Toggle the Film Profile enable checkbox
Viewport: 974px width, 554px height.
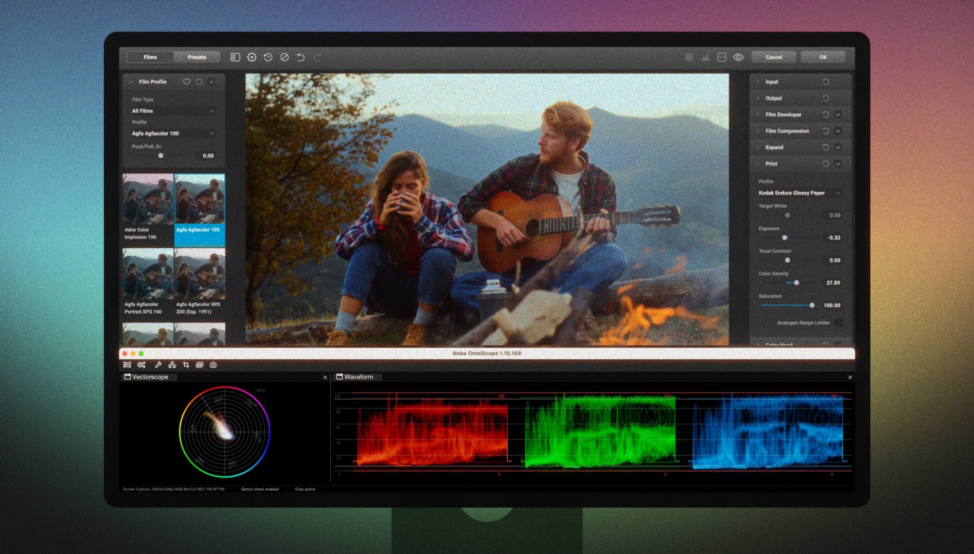(x=211, y=82)
